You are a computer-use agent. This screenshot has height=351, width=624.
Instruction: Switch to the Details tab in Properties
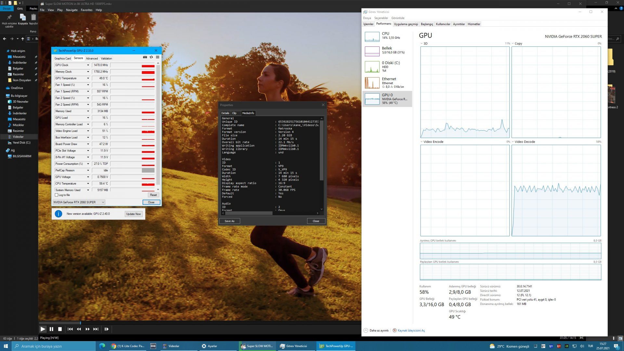pyautogui.click(x=225, y=113)
